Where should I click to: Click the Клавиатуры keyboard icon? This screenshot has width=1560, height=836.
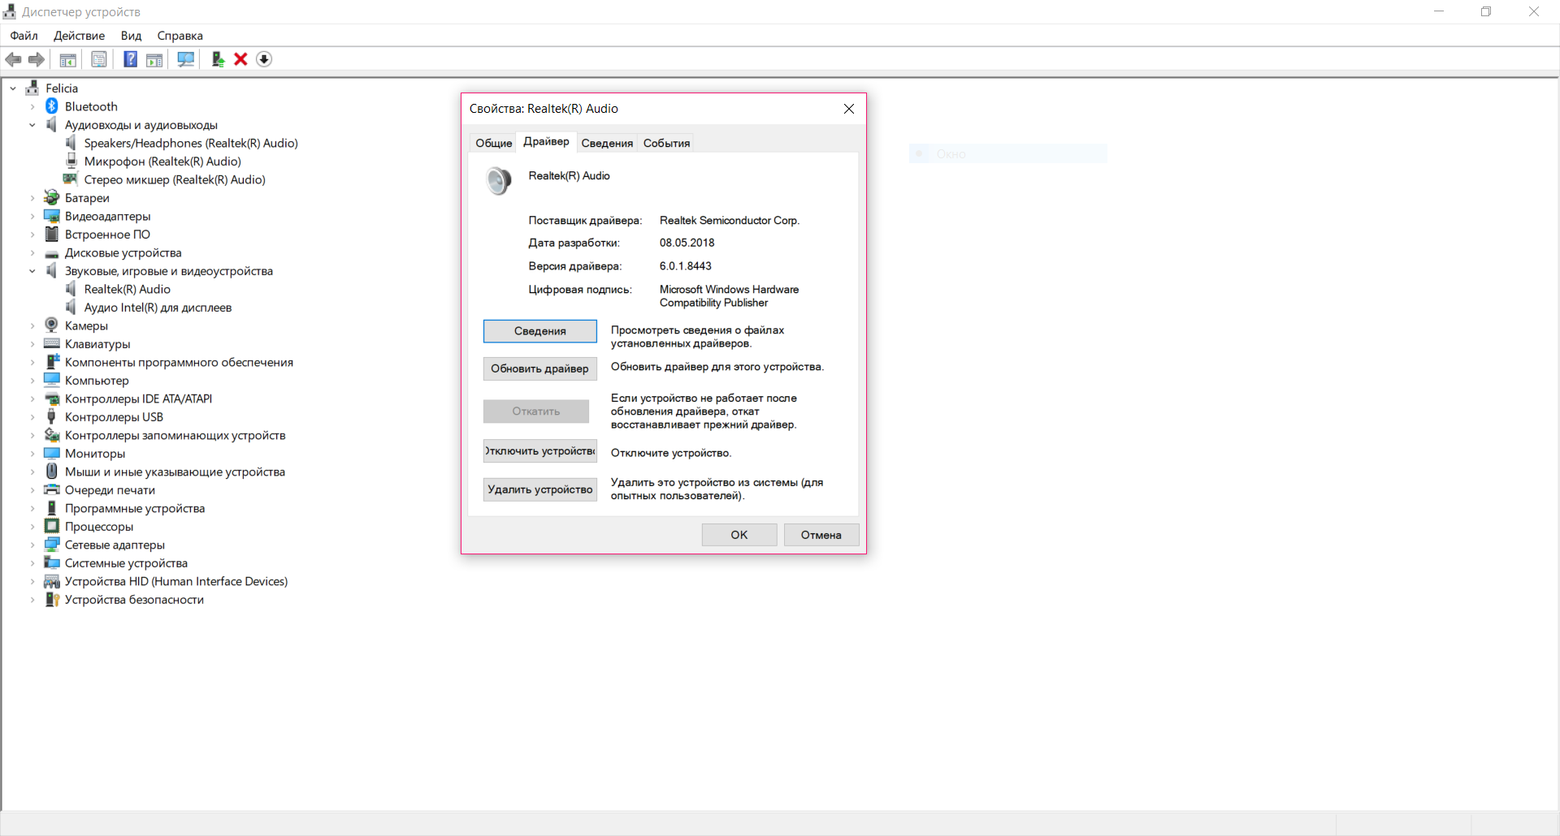[52, 343]
